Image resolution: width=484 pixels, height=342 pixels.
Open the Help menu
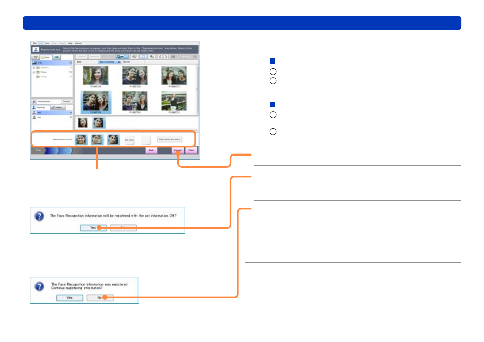(70, 43)
